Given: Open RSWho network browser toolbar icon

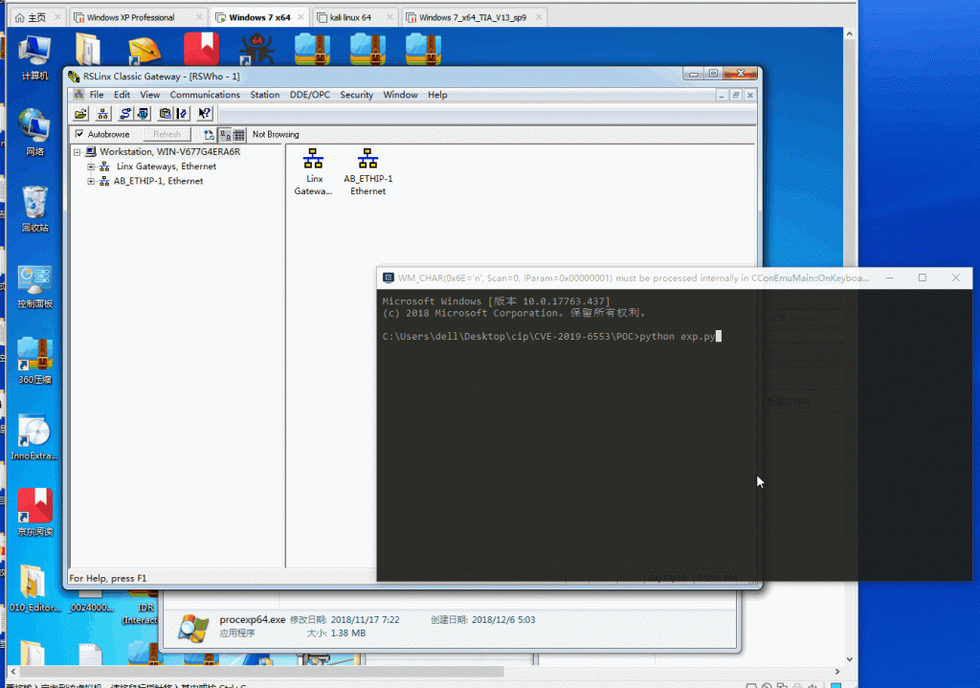Looking at the screenshot, I should click(x=103, y=114).
